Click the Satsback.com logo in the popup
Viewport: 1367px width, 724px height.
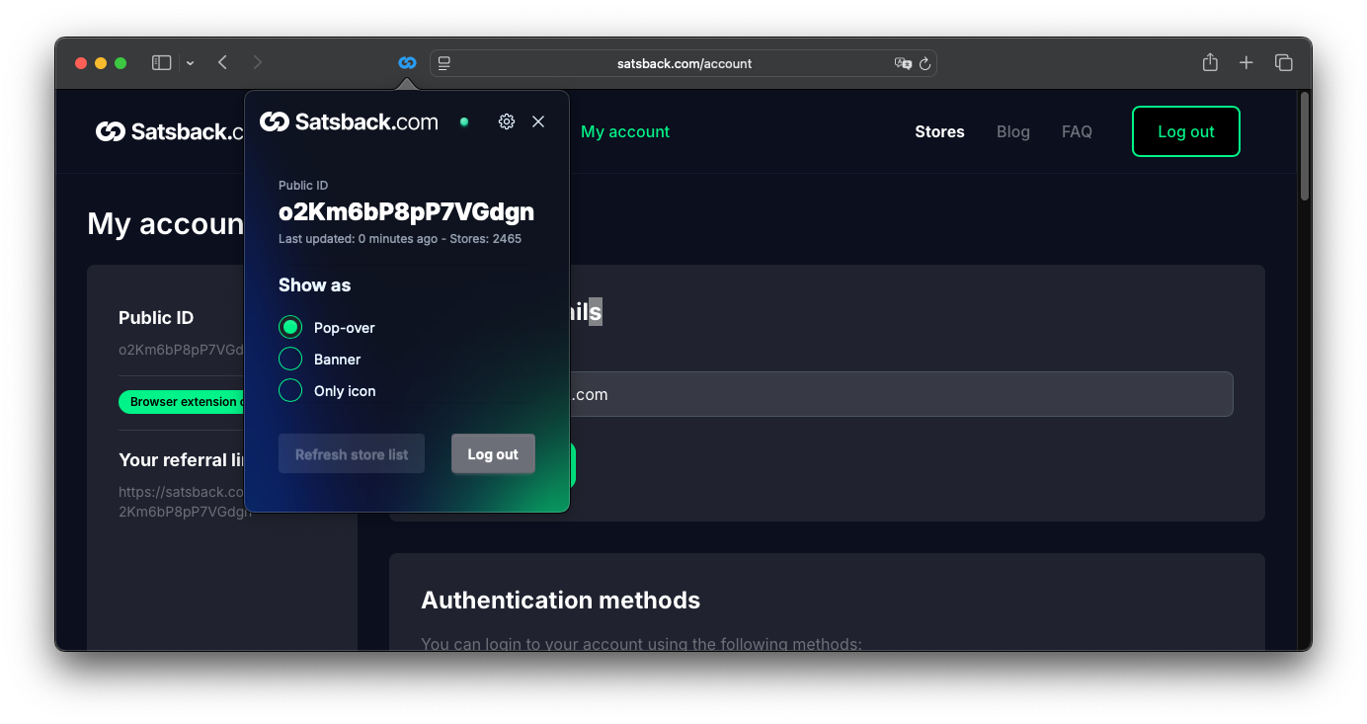tap(349, 121)
